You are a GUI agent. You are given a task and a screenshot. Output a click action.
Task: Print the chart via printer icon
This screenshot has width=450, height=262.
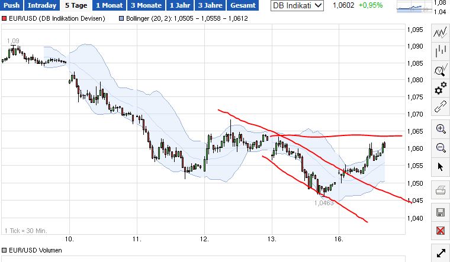click(441, 190)
